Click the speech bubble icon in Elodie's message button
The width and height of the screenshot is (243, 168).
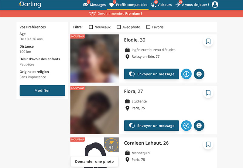click(x=132, y=74)
